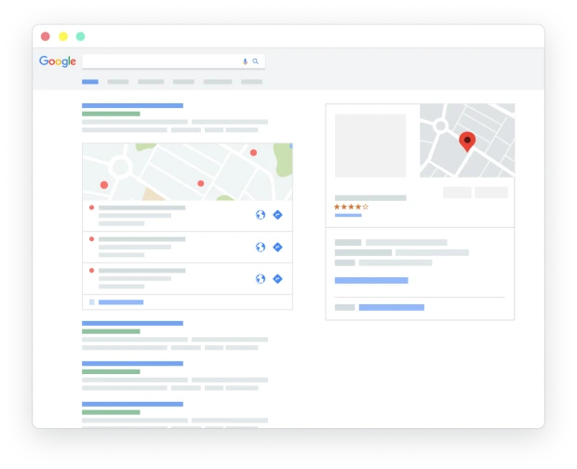
Task: Click the green maximize window button
Action: (x=81, y=36)
